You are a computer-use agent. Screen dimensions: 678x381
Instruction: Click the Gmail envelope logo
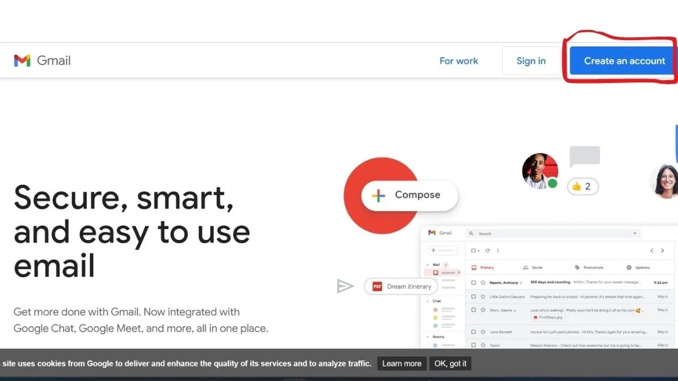22,61
